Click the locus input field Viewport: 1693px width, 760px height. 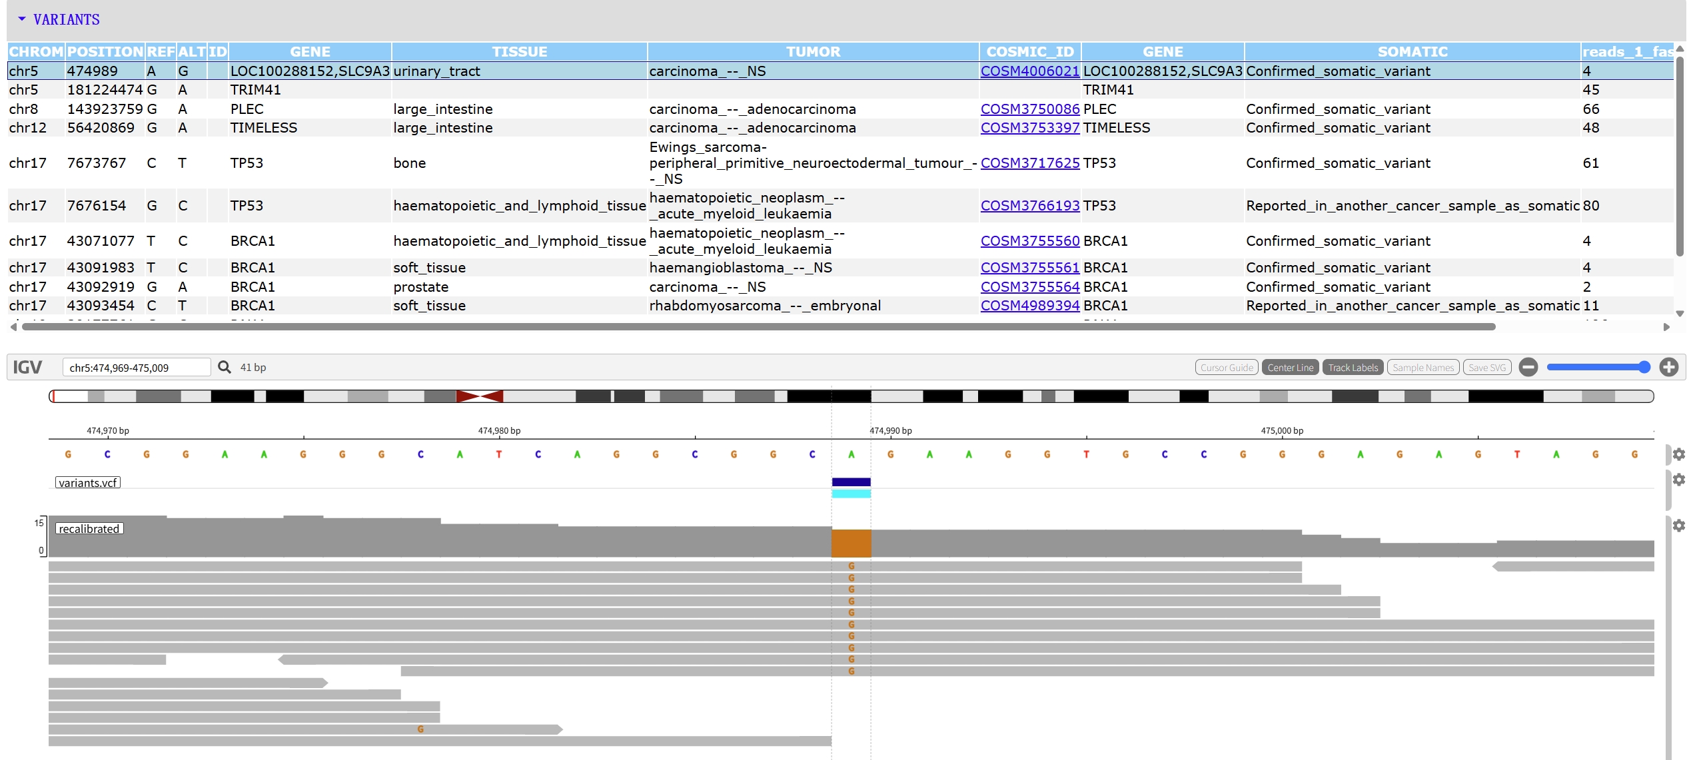136,368
